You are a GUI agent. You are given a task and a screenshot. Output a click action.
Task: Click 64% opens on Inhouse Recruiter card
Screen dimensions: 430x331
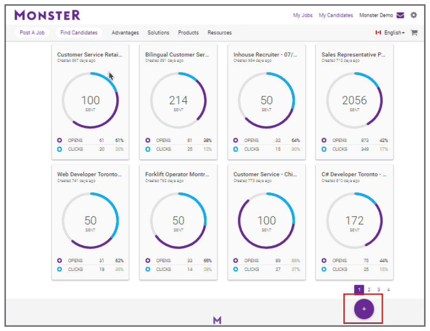296,140
